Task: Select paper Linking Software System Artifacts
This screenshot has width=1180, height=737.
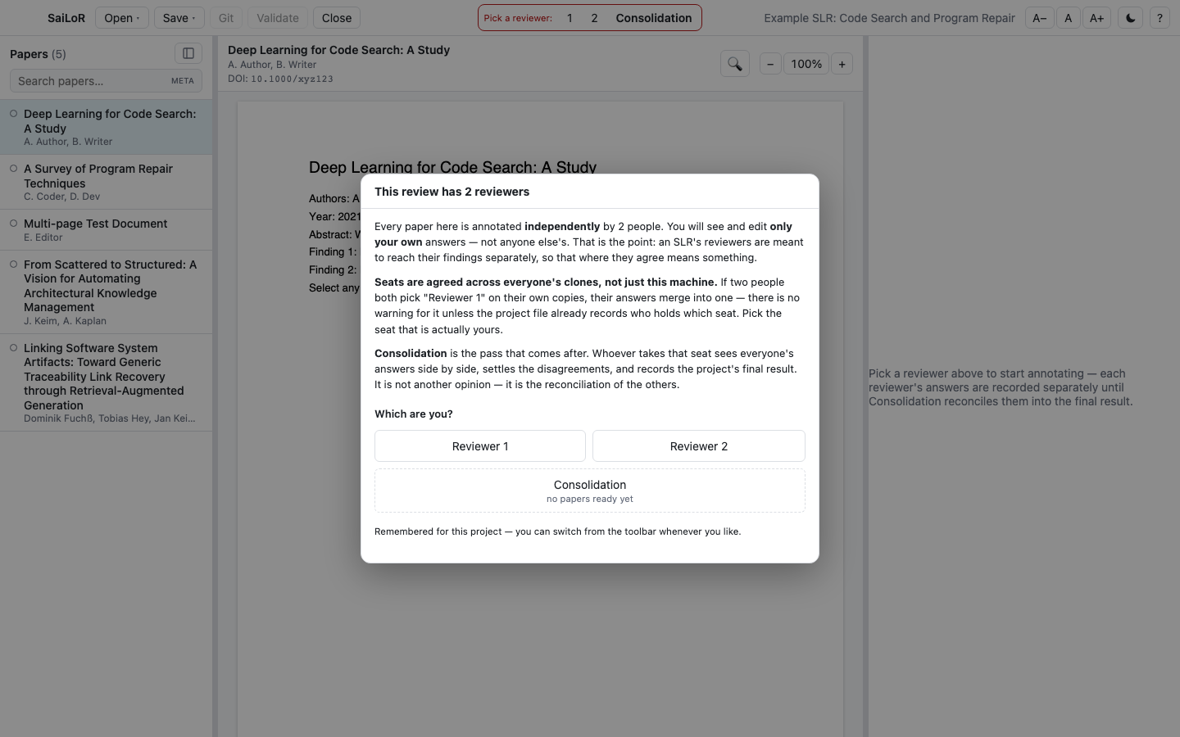Action: pos(107,382)
